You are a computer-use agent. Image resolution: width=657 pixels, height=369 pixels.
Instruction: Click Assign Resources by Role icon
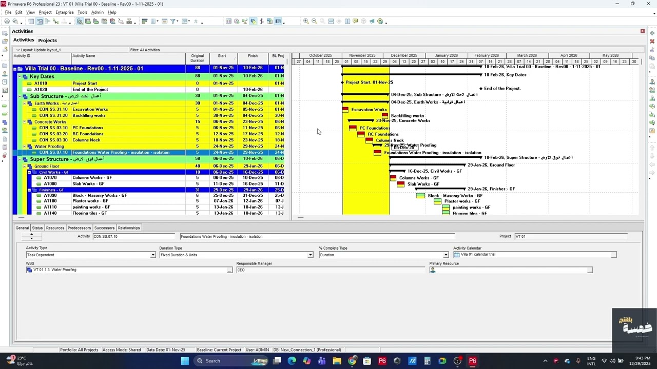click(x=652, y=90)
